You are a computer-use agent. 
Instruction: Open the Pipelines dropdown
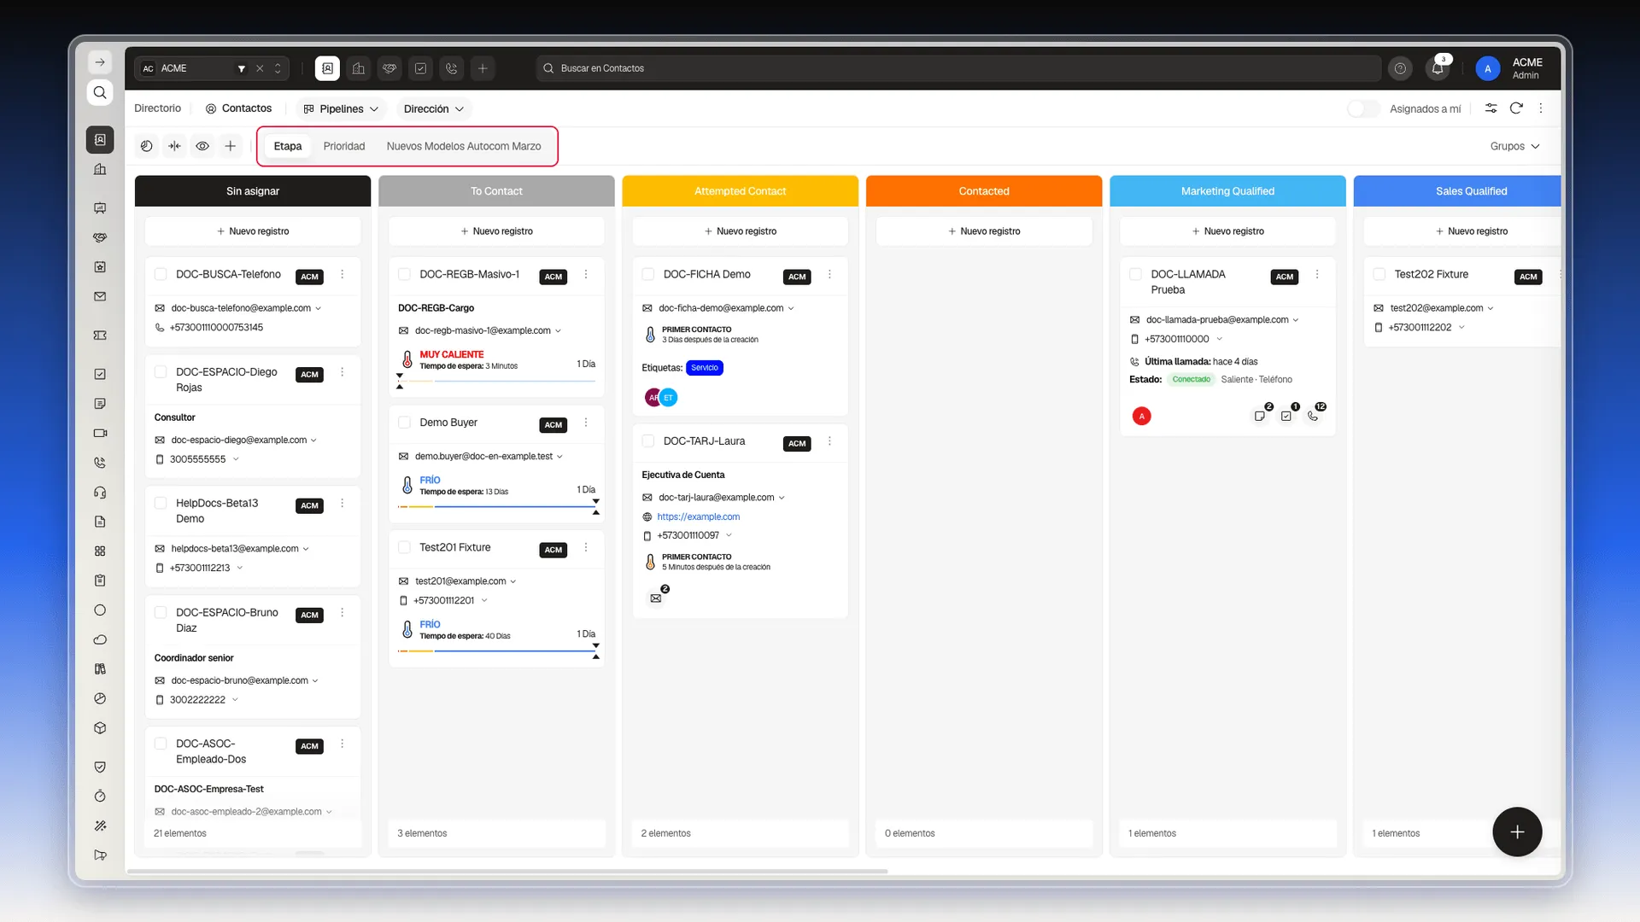pyautogui.click(x=342, y=108)
